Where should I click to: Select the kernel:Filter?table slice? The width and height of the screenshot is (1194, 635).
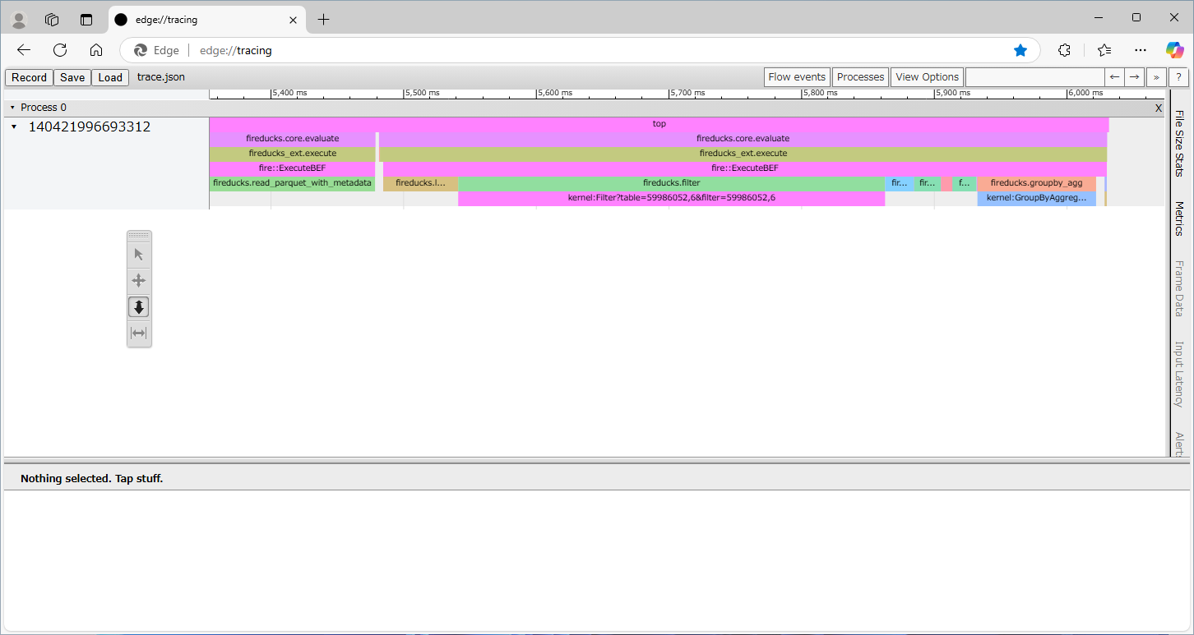tap(671, 198)
